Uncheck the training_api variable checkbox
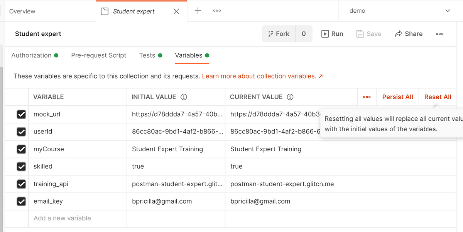This screenshot has width=463, height=232. 21,184
